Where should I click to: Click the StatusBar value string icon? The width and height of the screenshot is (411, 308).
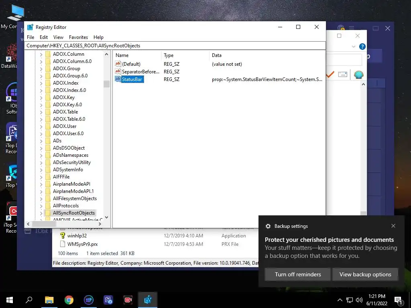click(x=118, y=79)
